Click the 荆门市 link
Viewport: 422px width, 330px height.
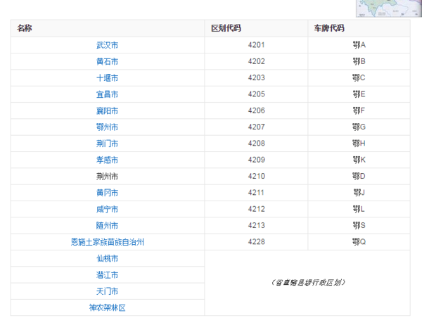click(107, 144)
